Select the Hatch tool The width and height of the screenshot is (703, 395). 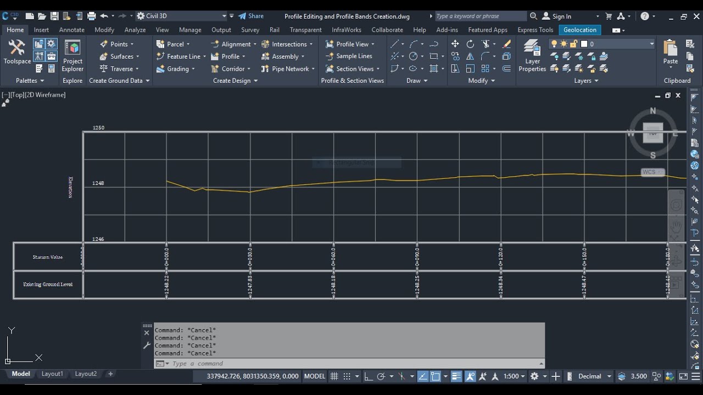[x=434, y=69]
